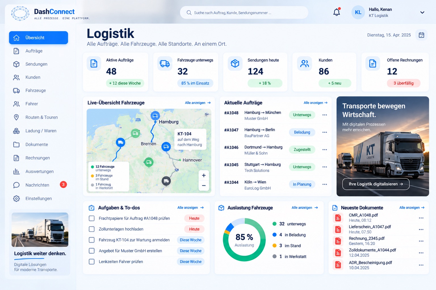This screenshot has height=290, width=436.
Task: Open more options for Rechnung_2345.pdf
Action: click(x=421, y=241)
